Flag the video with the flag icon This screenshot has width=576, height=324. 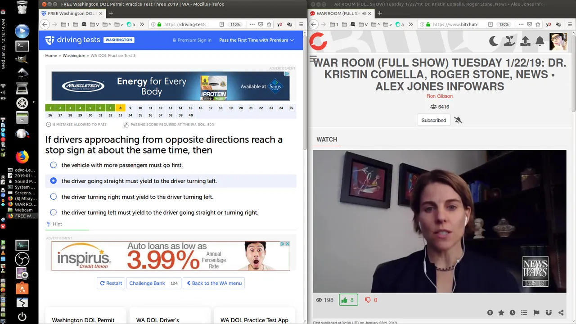[536, 313]
